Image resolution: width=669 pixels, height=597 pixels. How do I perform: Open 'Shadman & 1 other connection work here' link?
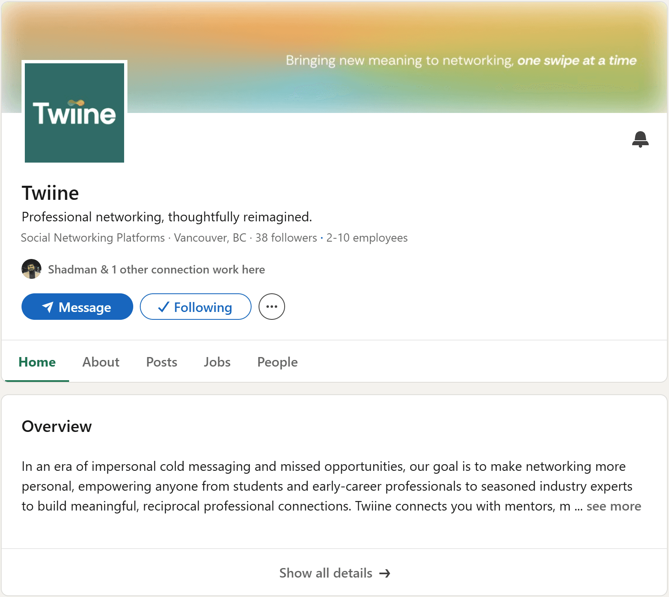[156, 269]
